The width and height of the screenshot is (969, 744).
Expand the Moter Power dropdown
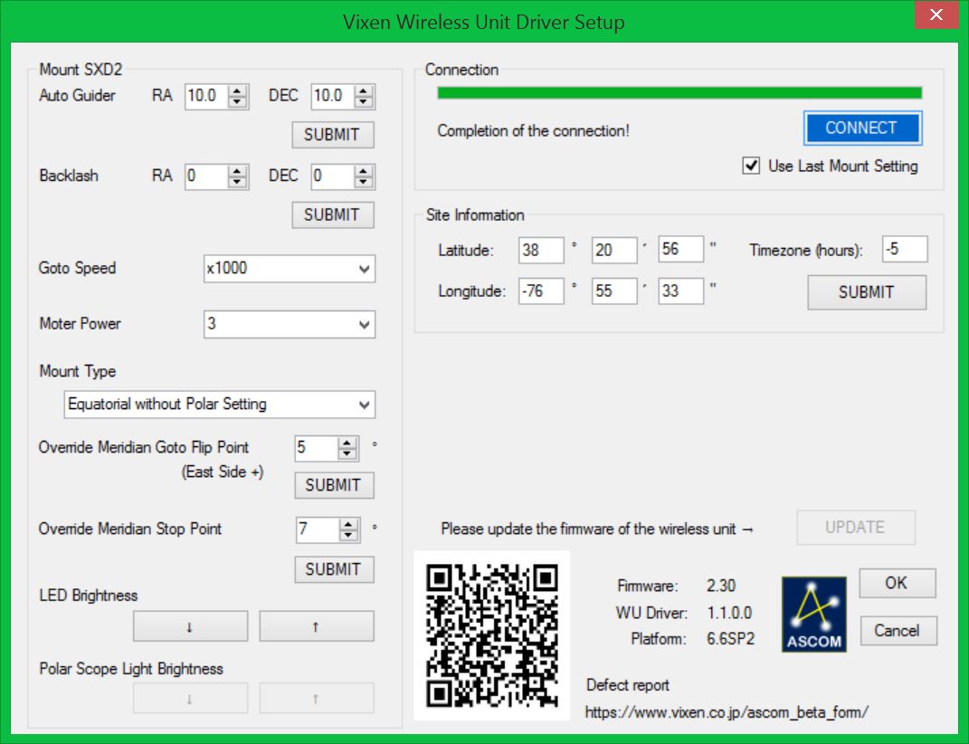(x=290, y=324)
